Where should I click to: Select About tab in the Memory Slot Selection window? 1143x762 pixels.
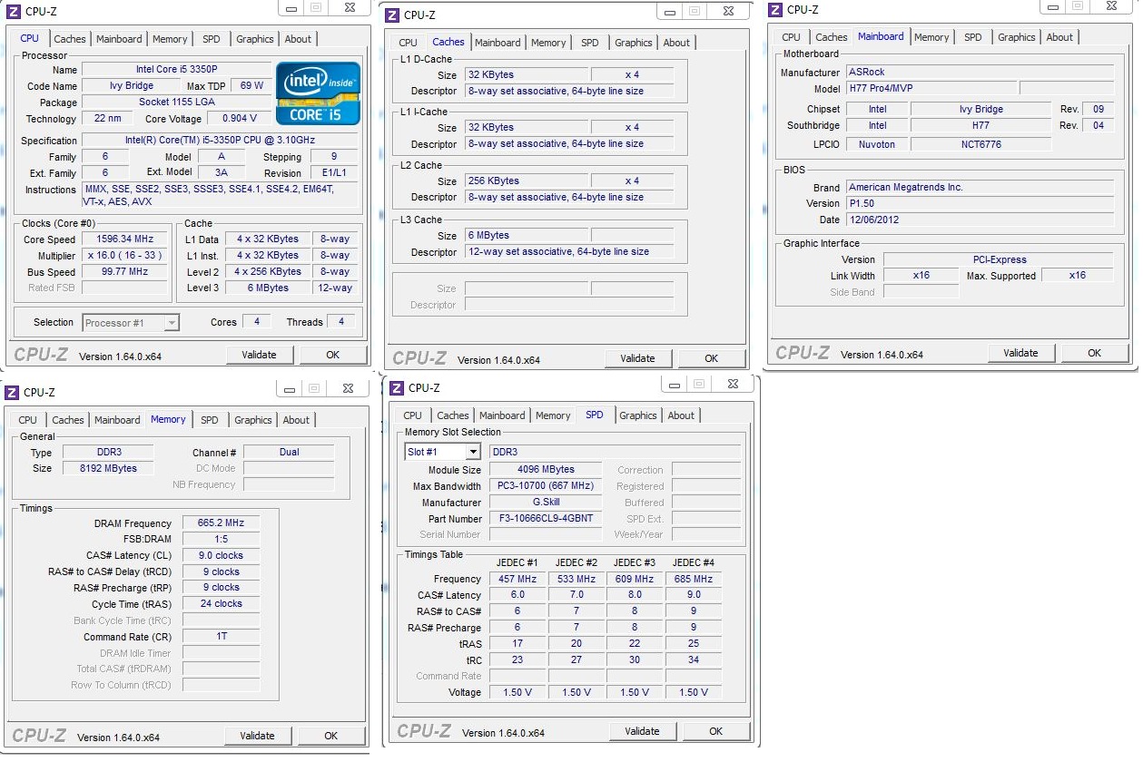[x=681, y=415]
